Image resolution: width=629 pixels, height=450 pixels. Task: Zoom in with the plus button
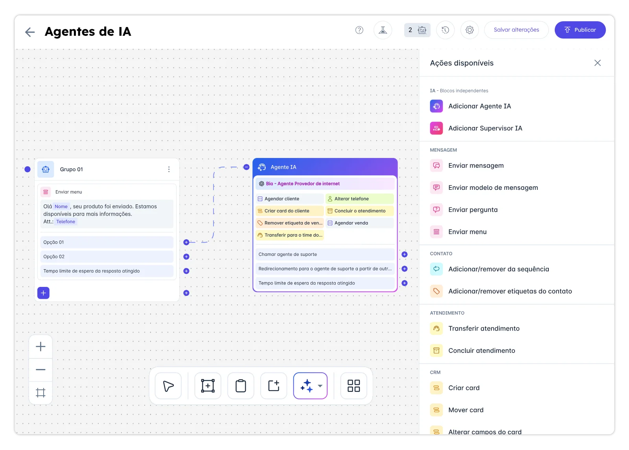pyautogui.click(x=40, y=347)
